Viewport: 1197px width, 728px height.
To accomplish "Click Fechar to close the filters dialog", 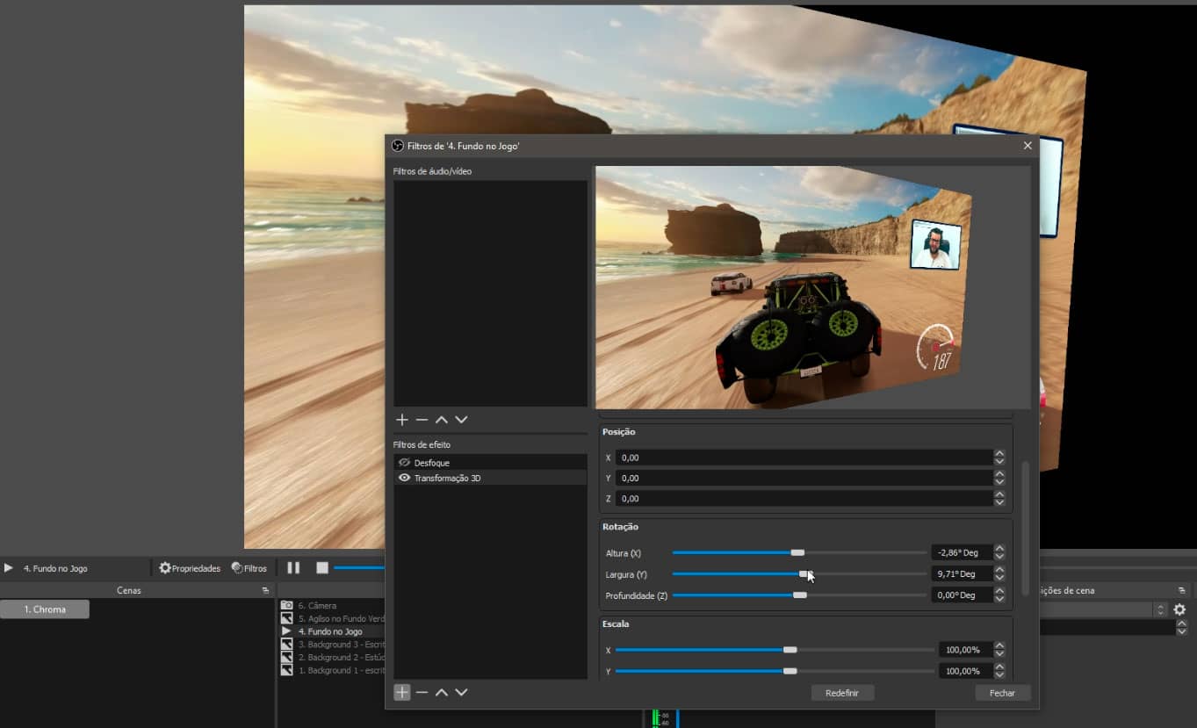I will [1002, 693].
